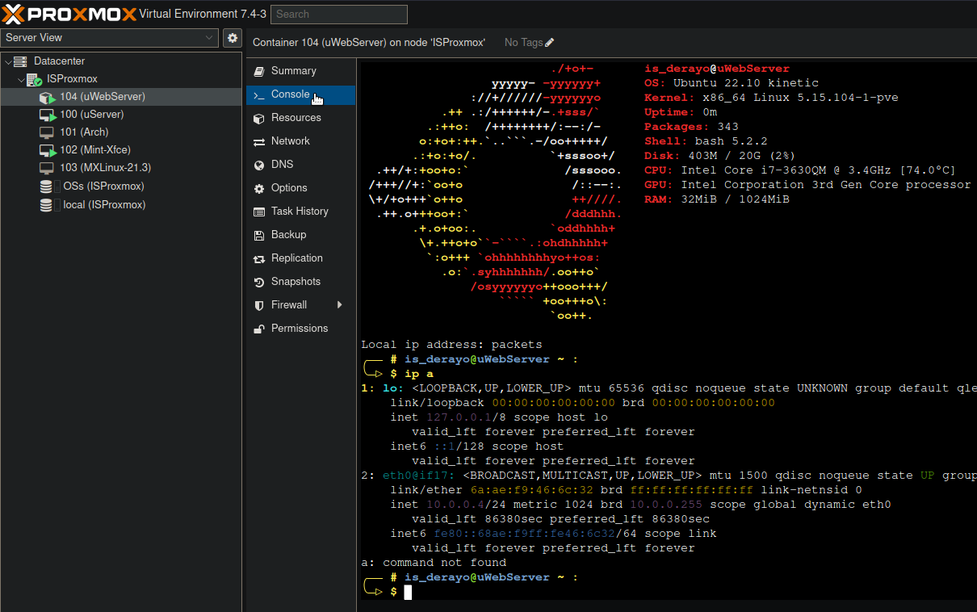Select Datacenter in the resource tree
The image size is (977, 612).
pos(59,61)
